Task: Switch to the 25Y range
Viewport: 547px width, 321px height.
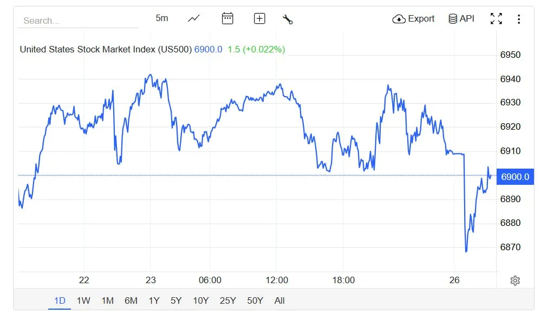Action: [x=227, y=300]
